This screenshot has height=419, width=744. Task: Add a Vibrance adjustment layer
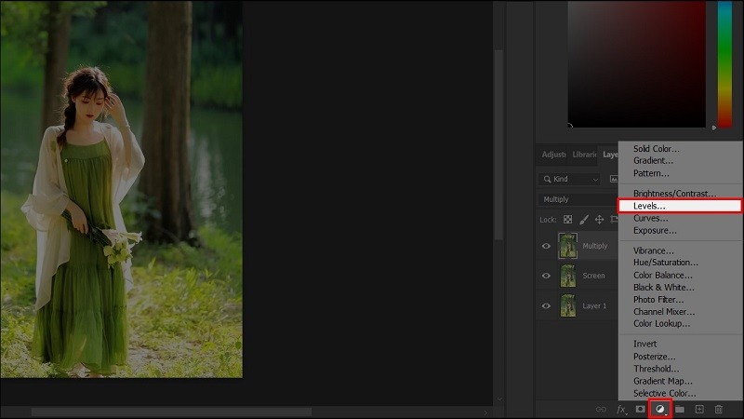654,250
